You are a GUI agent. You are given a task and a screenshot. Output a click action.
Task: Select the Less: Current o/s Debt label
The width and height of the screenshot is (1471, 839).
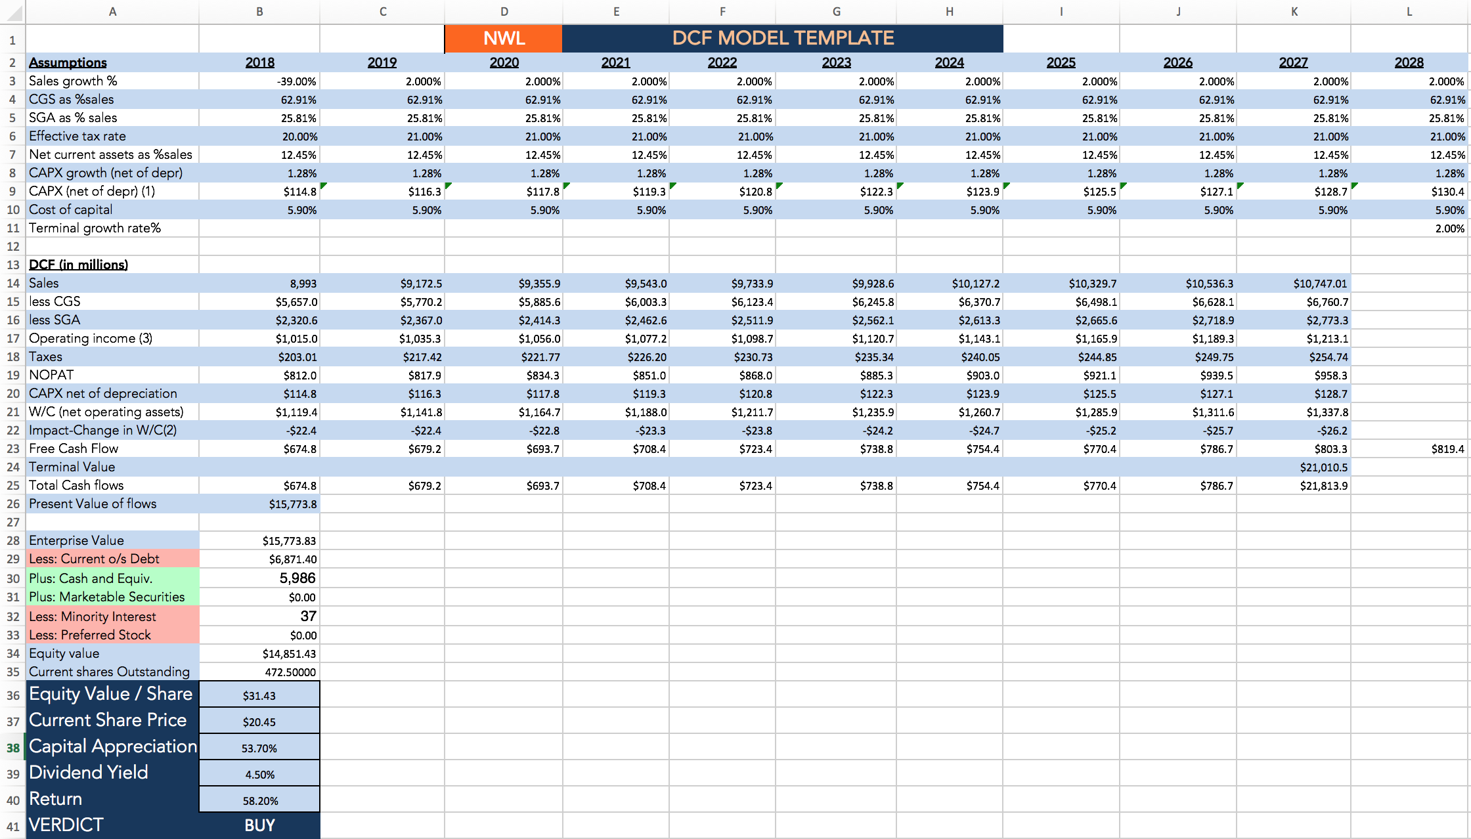coord(112,559)
